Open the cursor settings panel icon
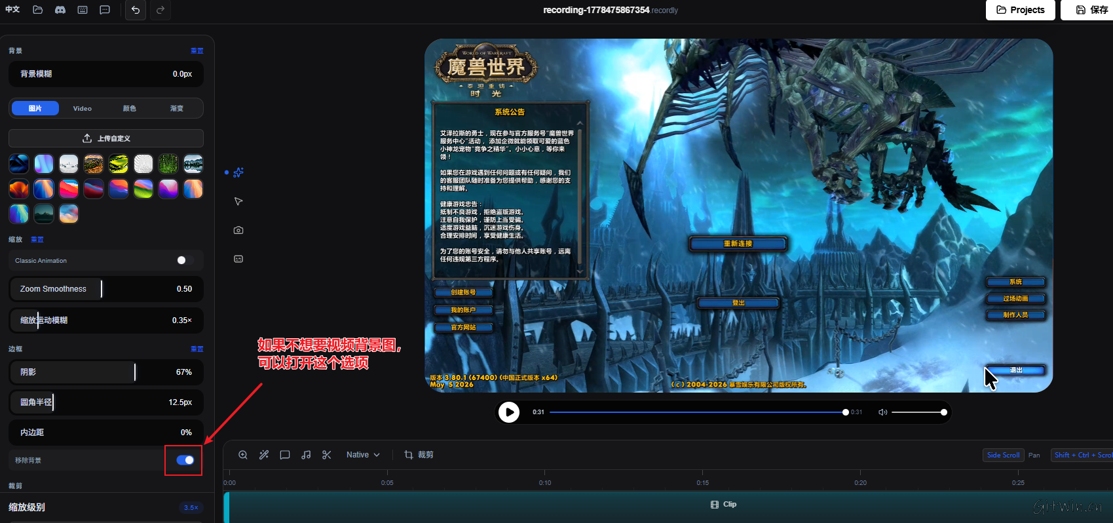The image size is (1113, 523). (238, 201)
